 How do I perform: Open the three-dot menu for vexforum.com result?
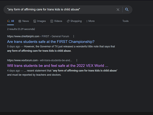77,60
